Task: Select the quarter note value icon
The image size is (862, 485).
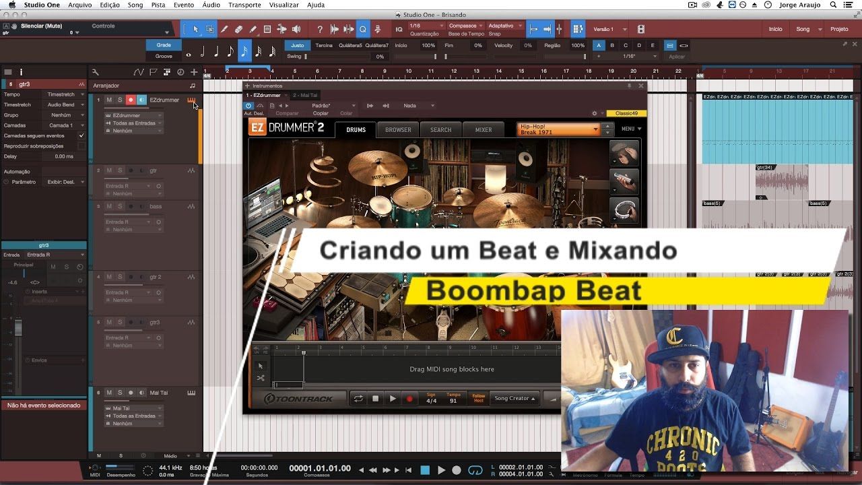Action: [x=216, y=51]
